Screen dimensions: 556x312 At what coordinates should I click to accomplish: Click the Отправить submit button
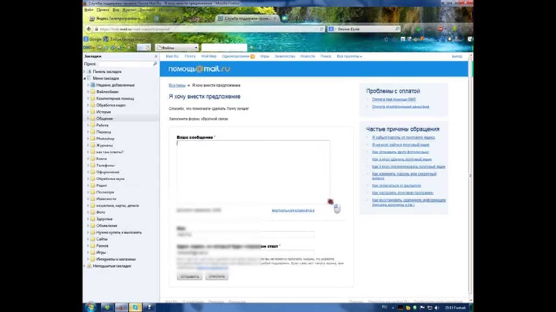(189, 276)
